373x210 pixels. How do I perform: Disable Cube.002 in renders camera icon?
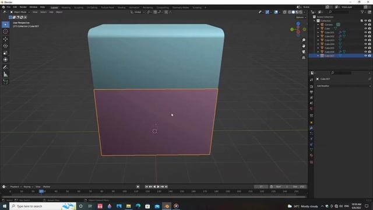tap(370, 36)
